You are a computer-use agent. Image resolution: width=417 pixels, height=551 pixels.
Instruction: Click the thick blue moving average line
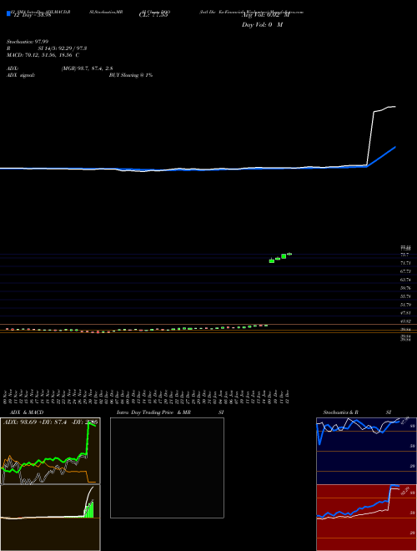(382, 156)
